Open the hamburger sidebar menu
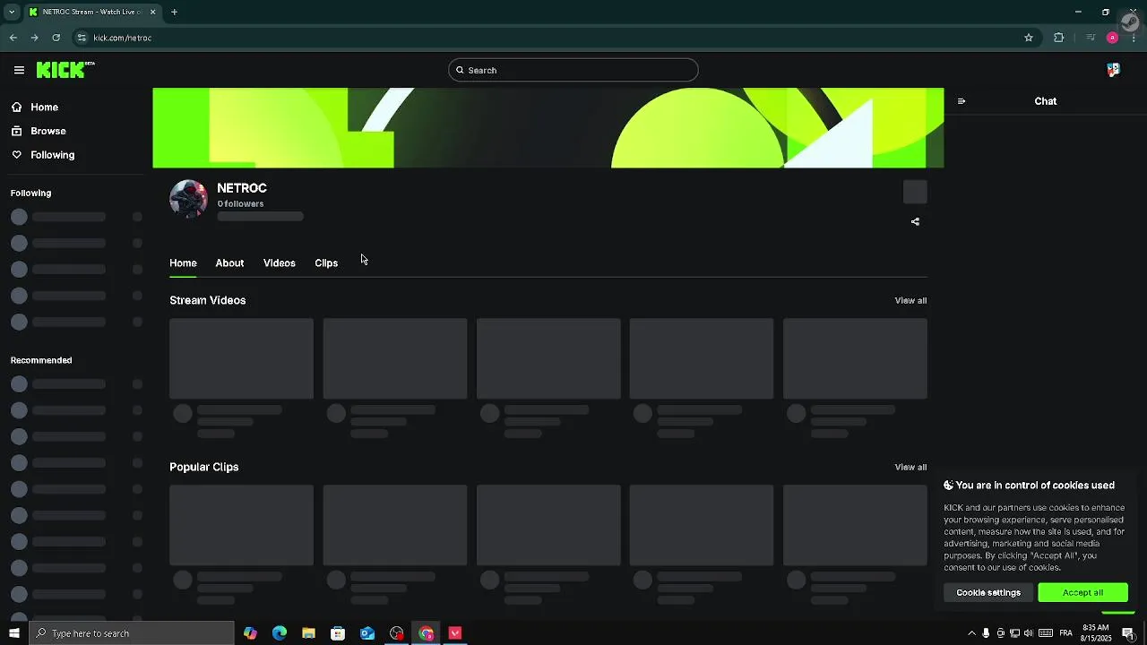 [19, 70]
